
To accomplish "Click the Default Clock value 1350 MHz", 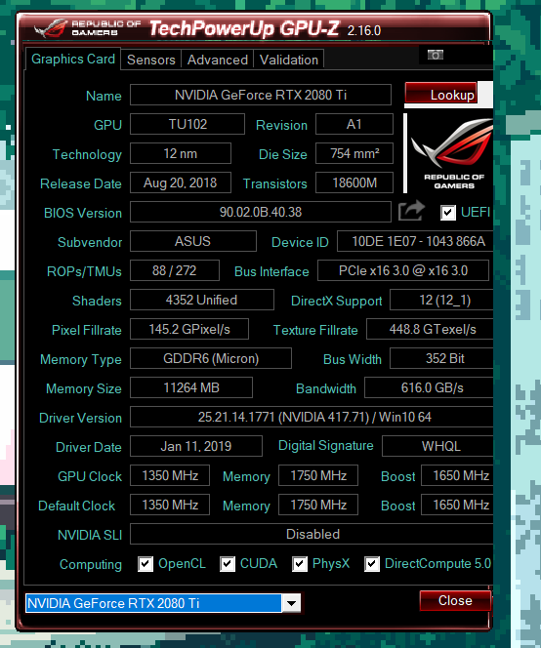I will click(170, 505).
